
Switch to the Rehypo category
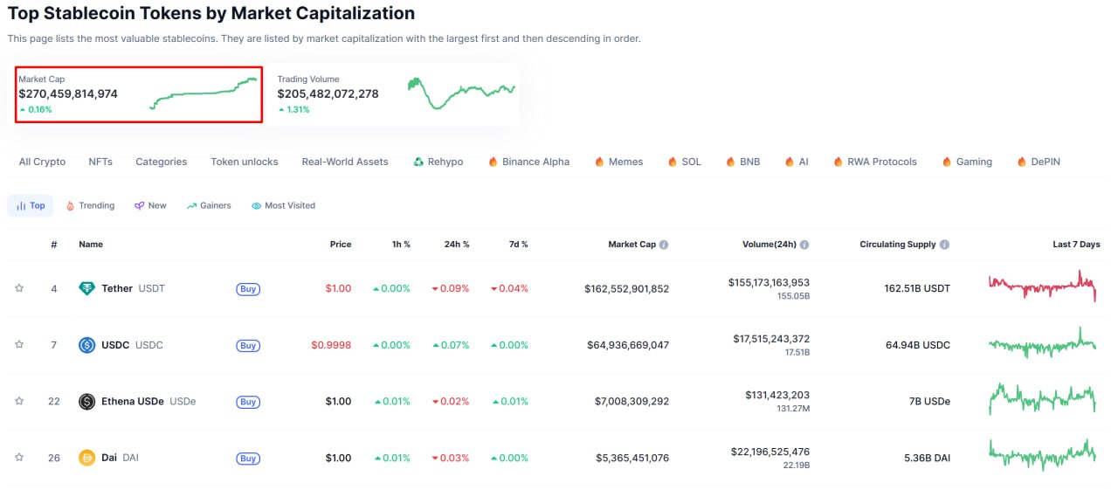438,162
